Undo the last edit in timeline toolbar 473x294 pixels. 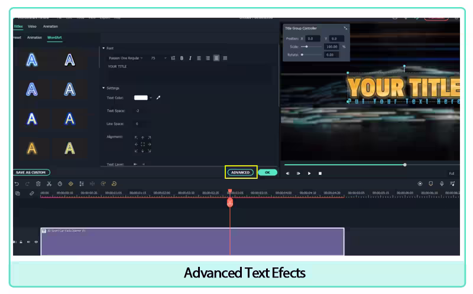point(17,184)
